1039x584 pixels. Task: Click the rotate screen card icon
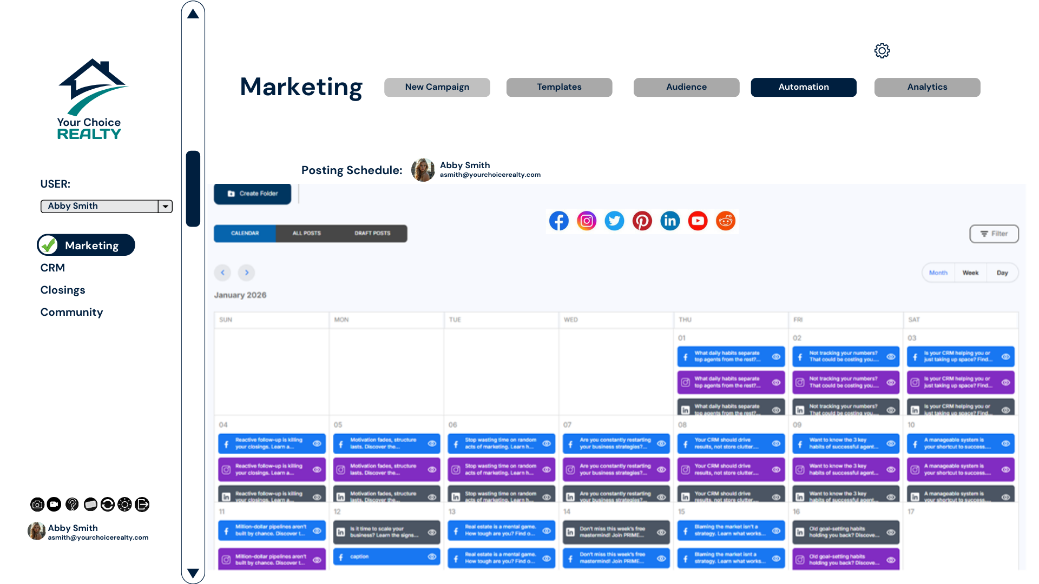(x=90, y=505)
